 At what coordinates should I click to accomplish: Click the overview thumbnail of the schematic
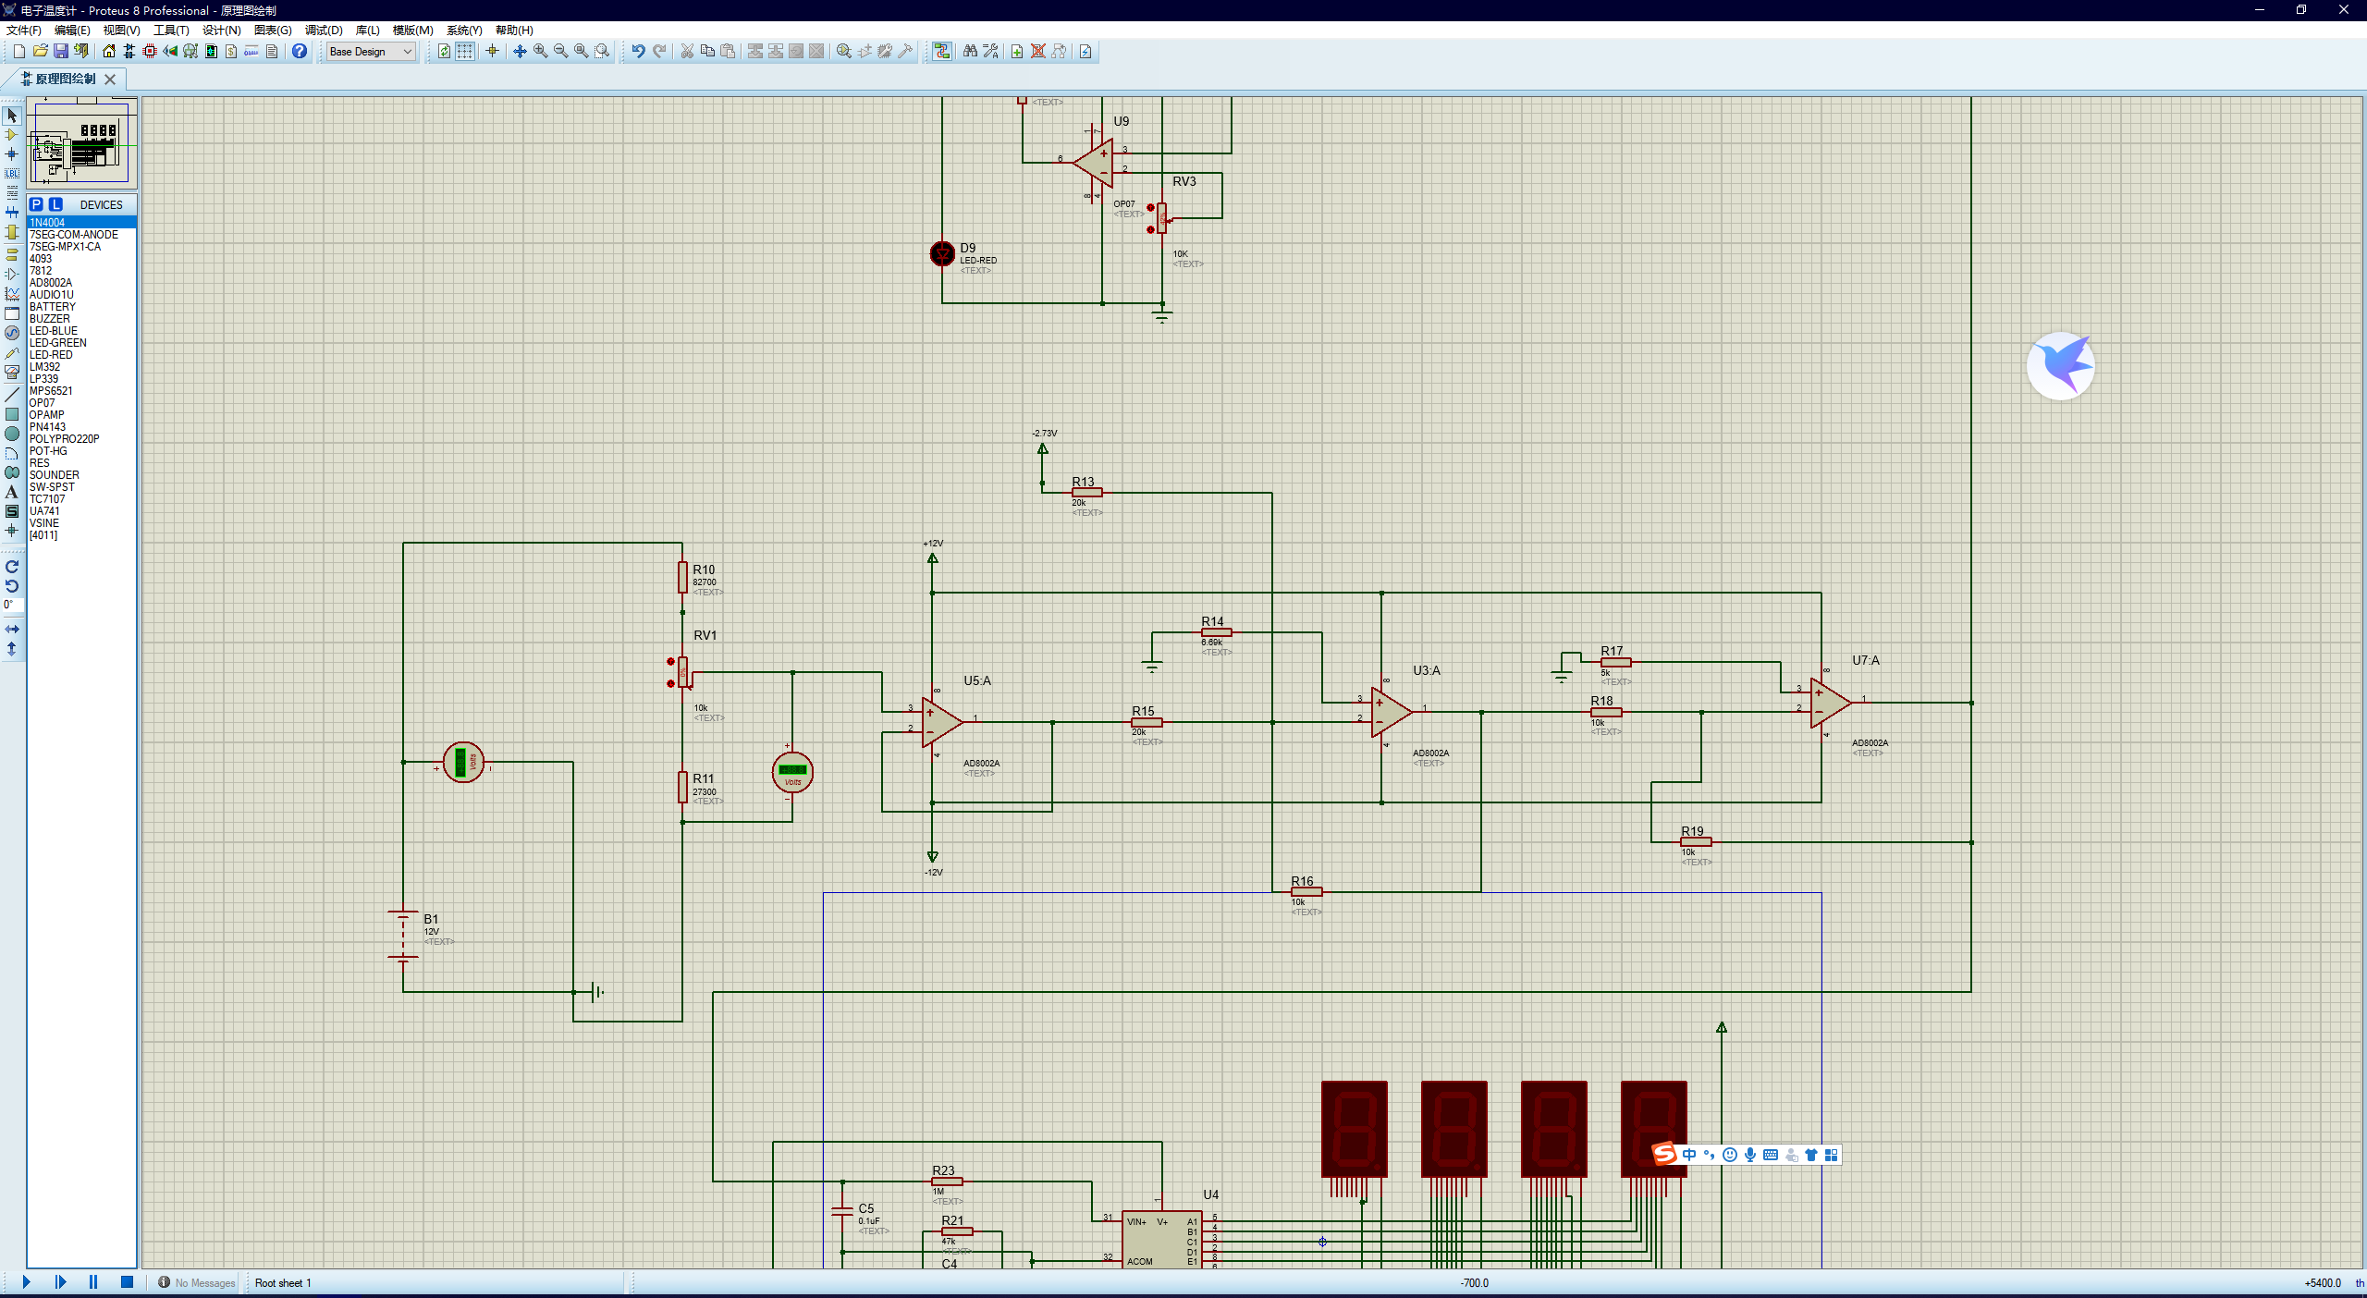(81, 143)
